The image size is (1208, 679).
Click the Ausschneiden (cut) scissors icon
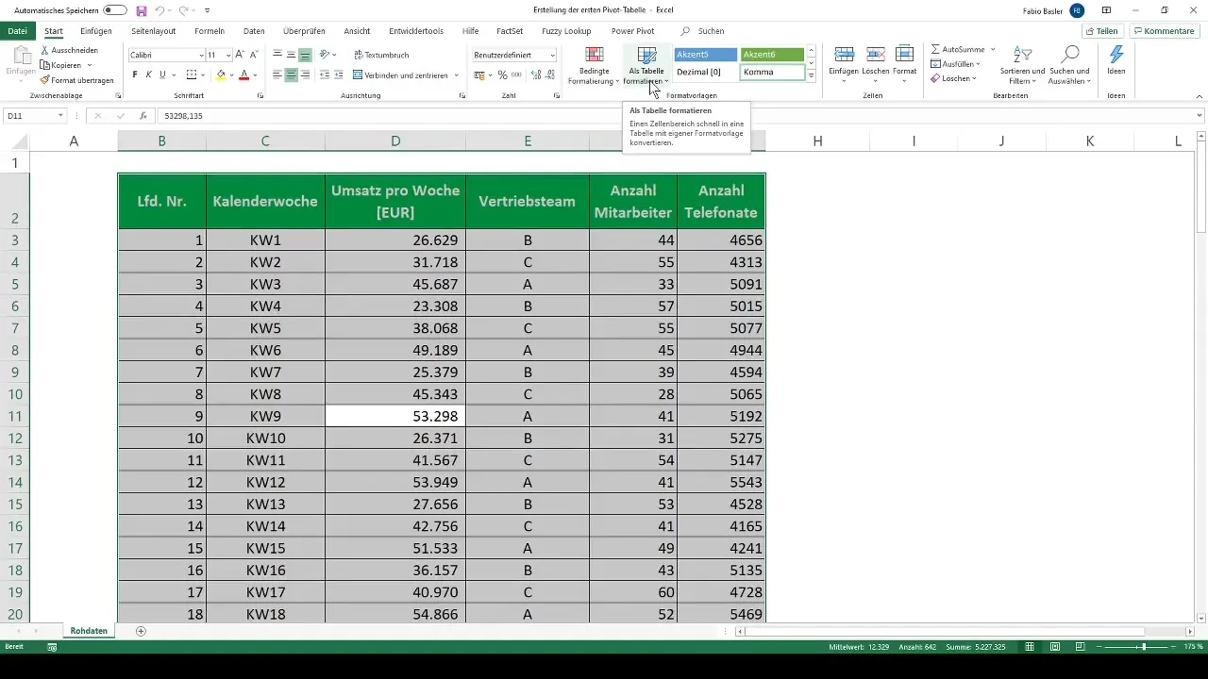[x=45, y=50]
